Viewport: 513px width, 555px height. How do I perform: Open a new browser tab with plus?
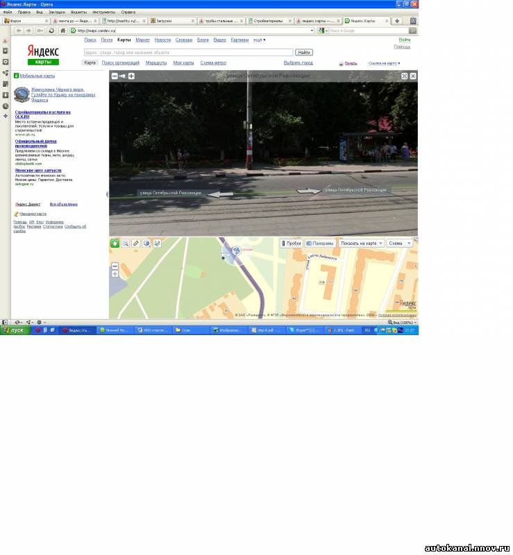397,21
